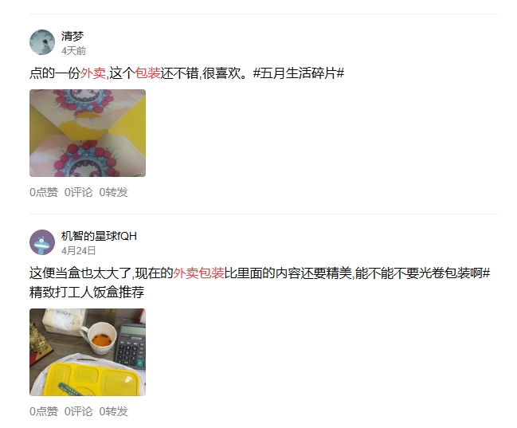Comment on the post by 机智的星球fQH
The height and width of the screenshot is (428, 517).
click(x=79, y=411)
